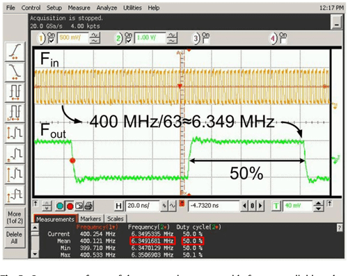Click the small arrow icon right of the trigger level
The image size is (348, 276).
coord(329,204)
